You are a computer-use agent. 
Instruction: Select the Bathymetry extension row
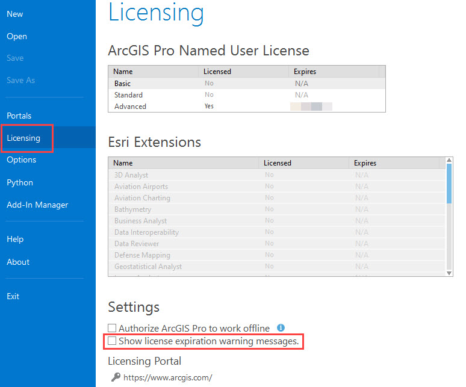277,209
